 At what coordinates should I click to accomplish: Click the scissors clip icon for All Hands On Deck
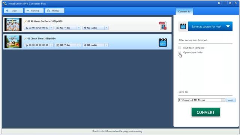[x=27, y=28]
